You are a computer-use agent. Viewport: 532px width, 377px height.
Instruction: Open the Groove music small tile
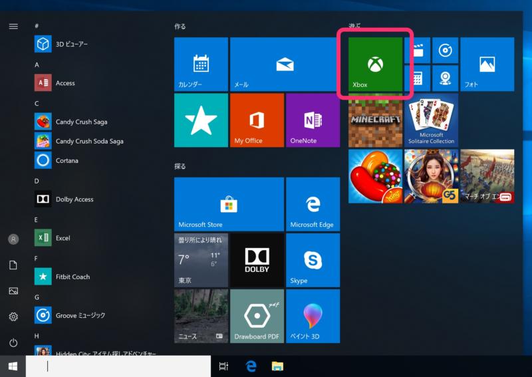445,51
